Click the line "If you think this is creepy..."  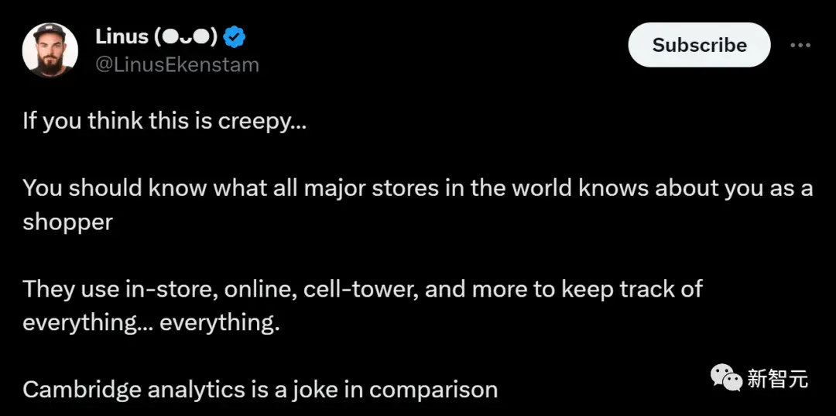(x=164, y=122)
